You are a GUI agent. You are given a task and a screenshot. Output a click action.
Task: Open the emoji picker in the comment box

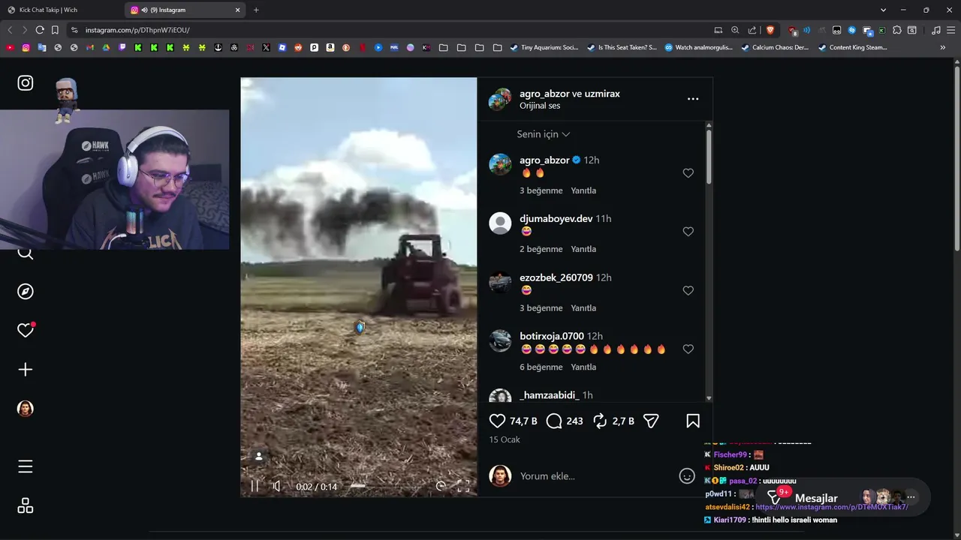click(x=687, y=476)
